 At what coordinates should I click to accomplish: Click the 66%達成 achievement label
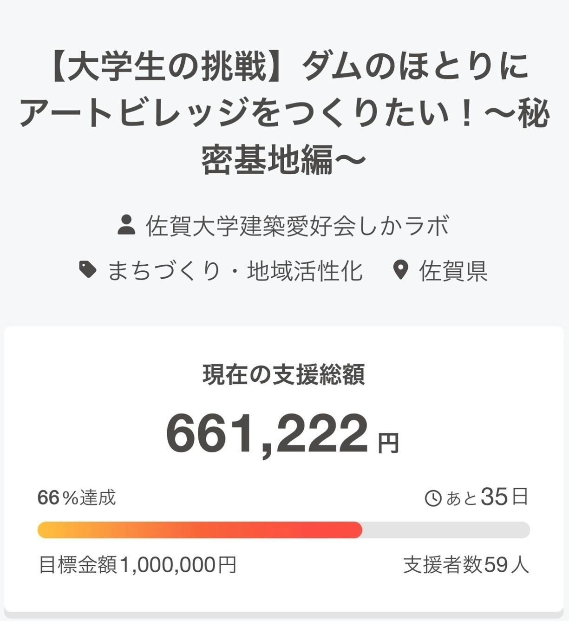pos(77,498)
